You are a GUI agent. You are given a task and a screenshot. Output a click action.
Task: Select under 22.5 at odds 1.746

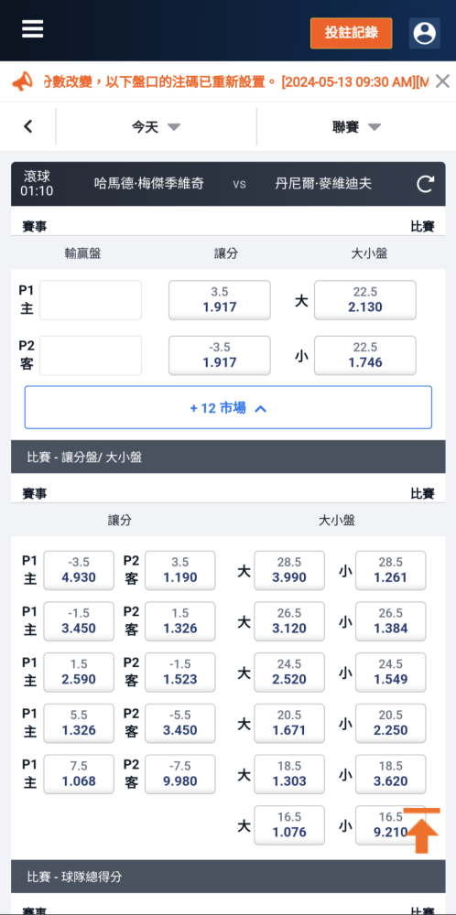pos(365,355)
